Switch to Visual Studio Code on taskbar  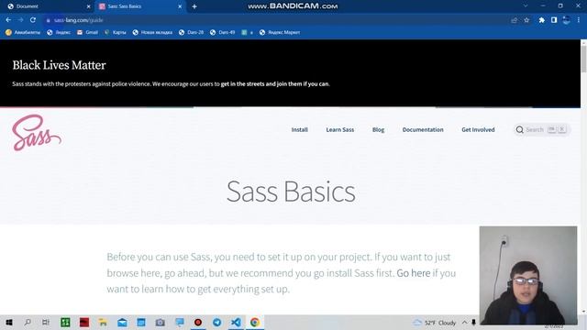[x=236, y=322]
